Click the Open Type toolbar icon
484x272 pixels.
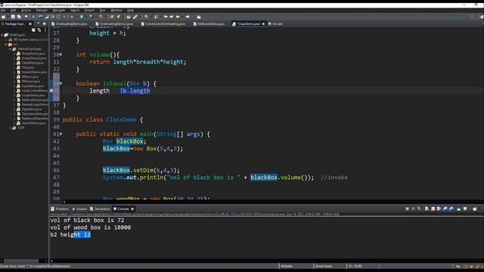pyautogui.click(x=129, y=17)
